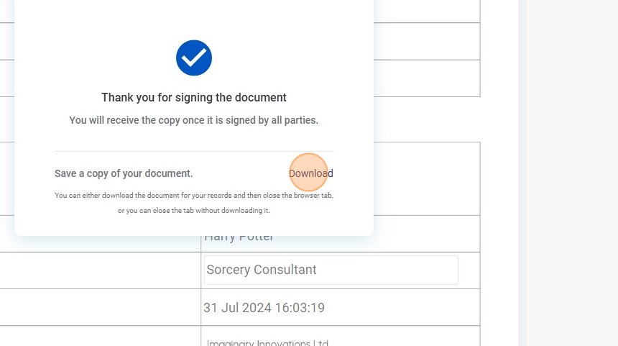
Task: Click the empty cell left of the timestamp
Action: coord(101,308)
